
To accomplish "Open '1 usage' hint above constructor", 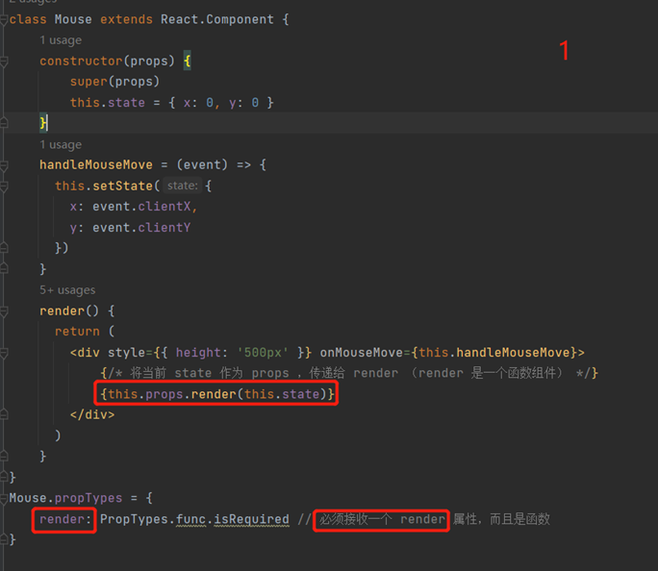I will pos(61,40).
